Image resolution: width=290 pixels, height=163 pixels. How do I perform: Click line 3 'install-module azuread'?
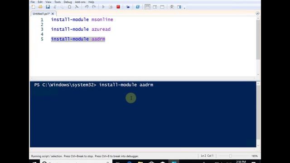click(81, 29)
